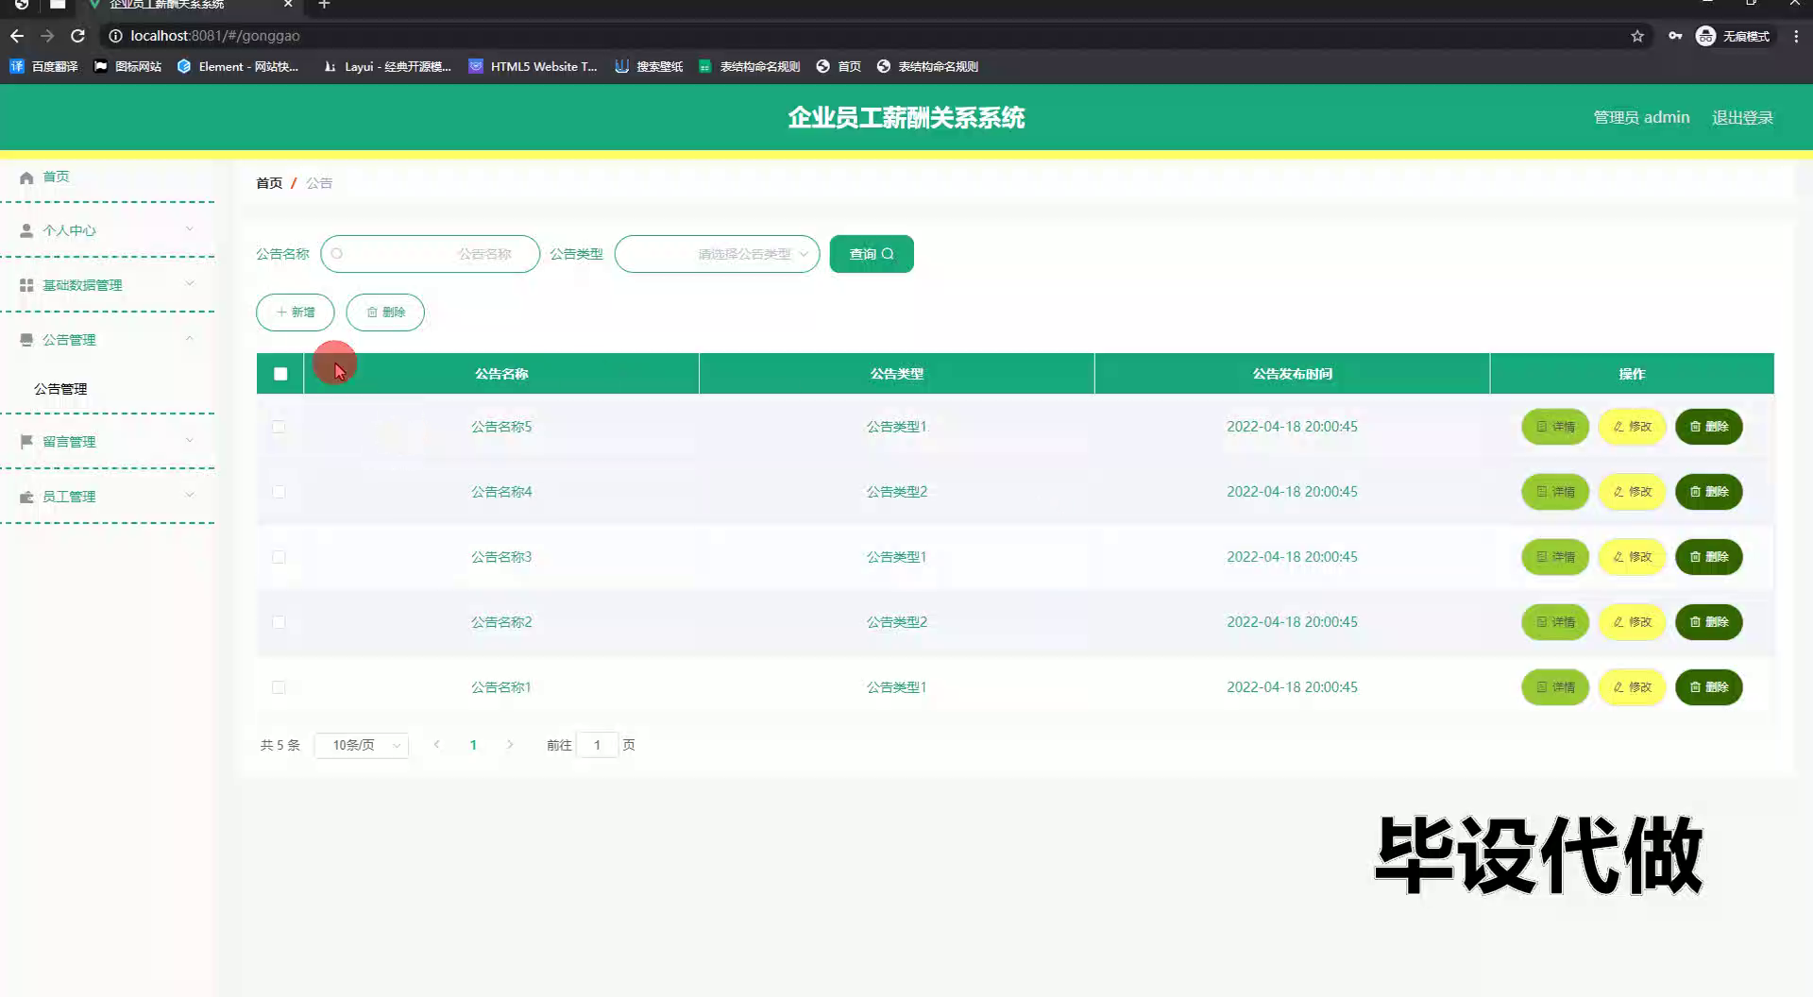Click 删除 button for 公告名称5

[1708, 427]
